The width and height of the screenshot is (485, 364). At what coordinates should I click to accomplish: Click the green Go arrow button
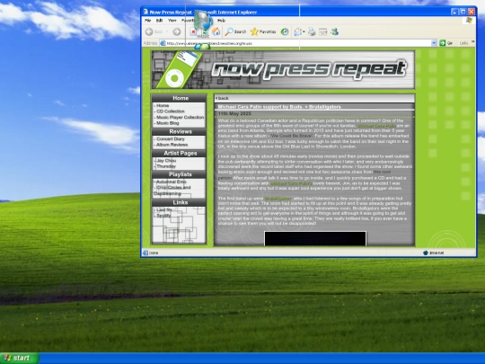[443, 43]
